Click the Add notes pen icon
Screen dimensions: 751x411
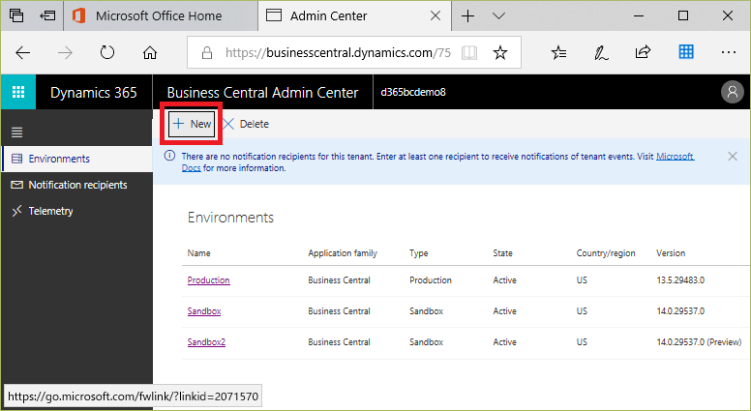pos(601,52)
